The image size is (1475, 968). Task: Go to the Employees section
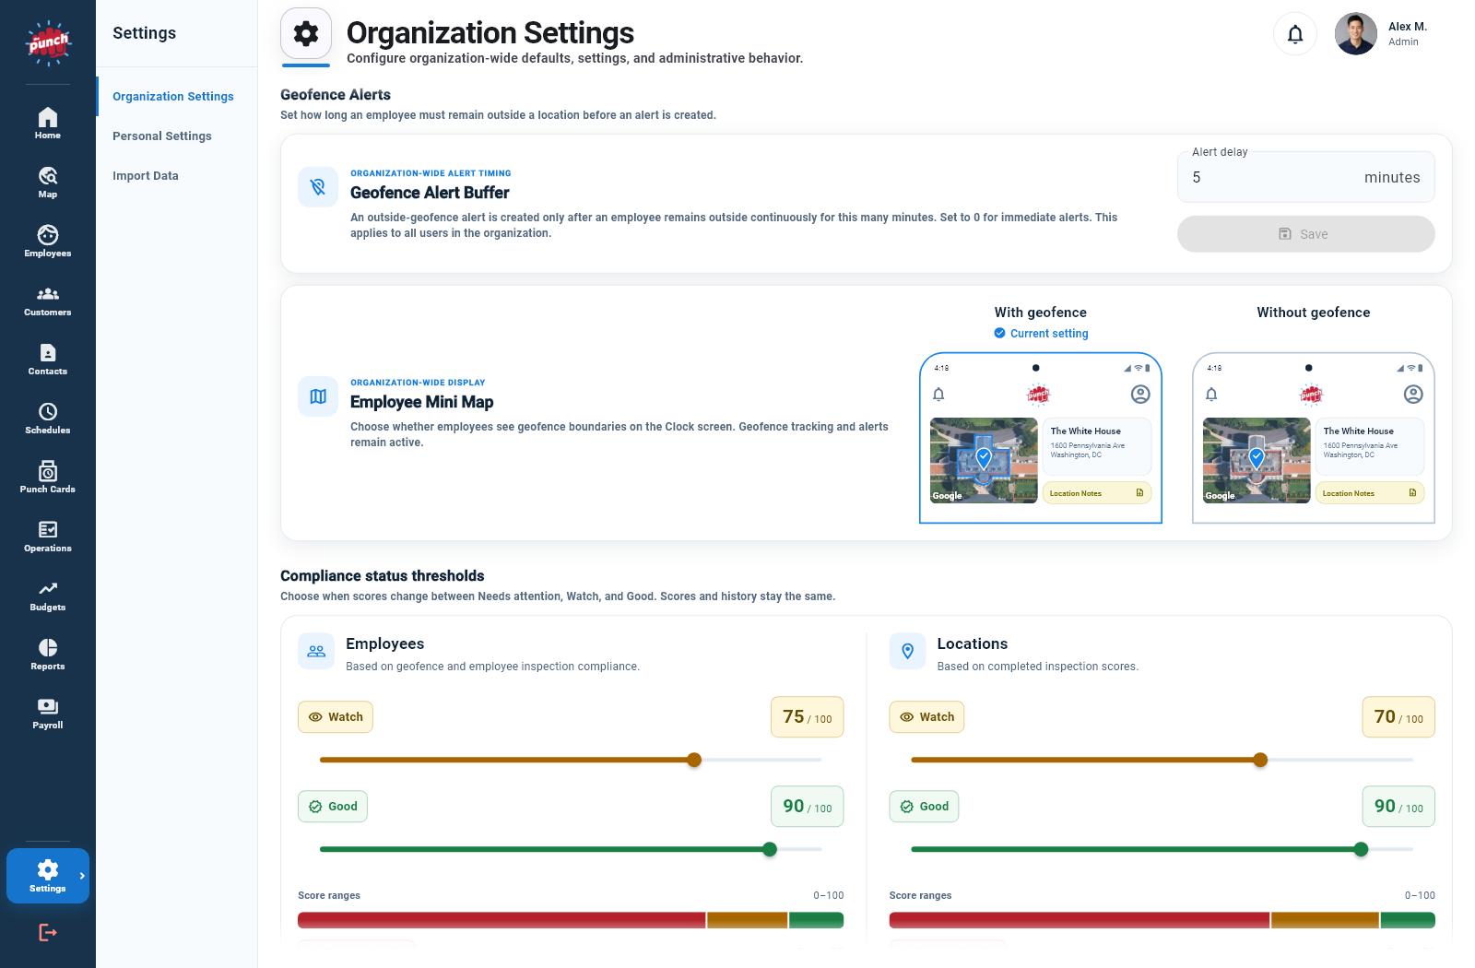(48, 242)
